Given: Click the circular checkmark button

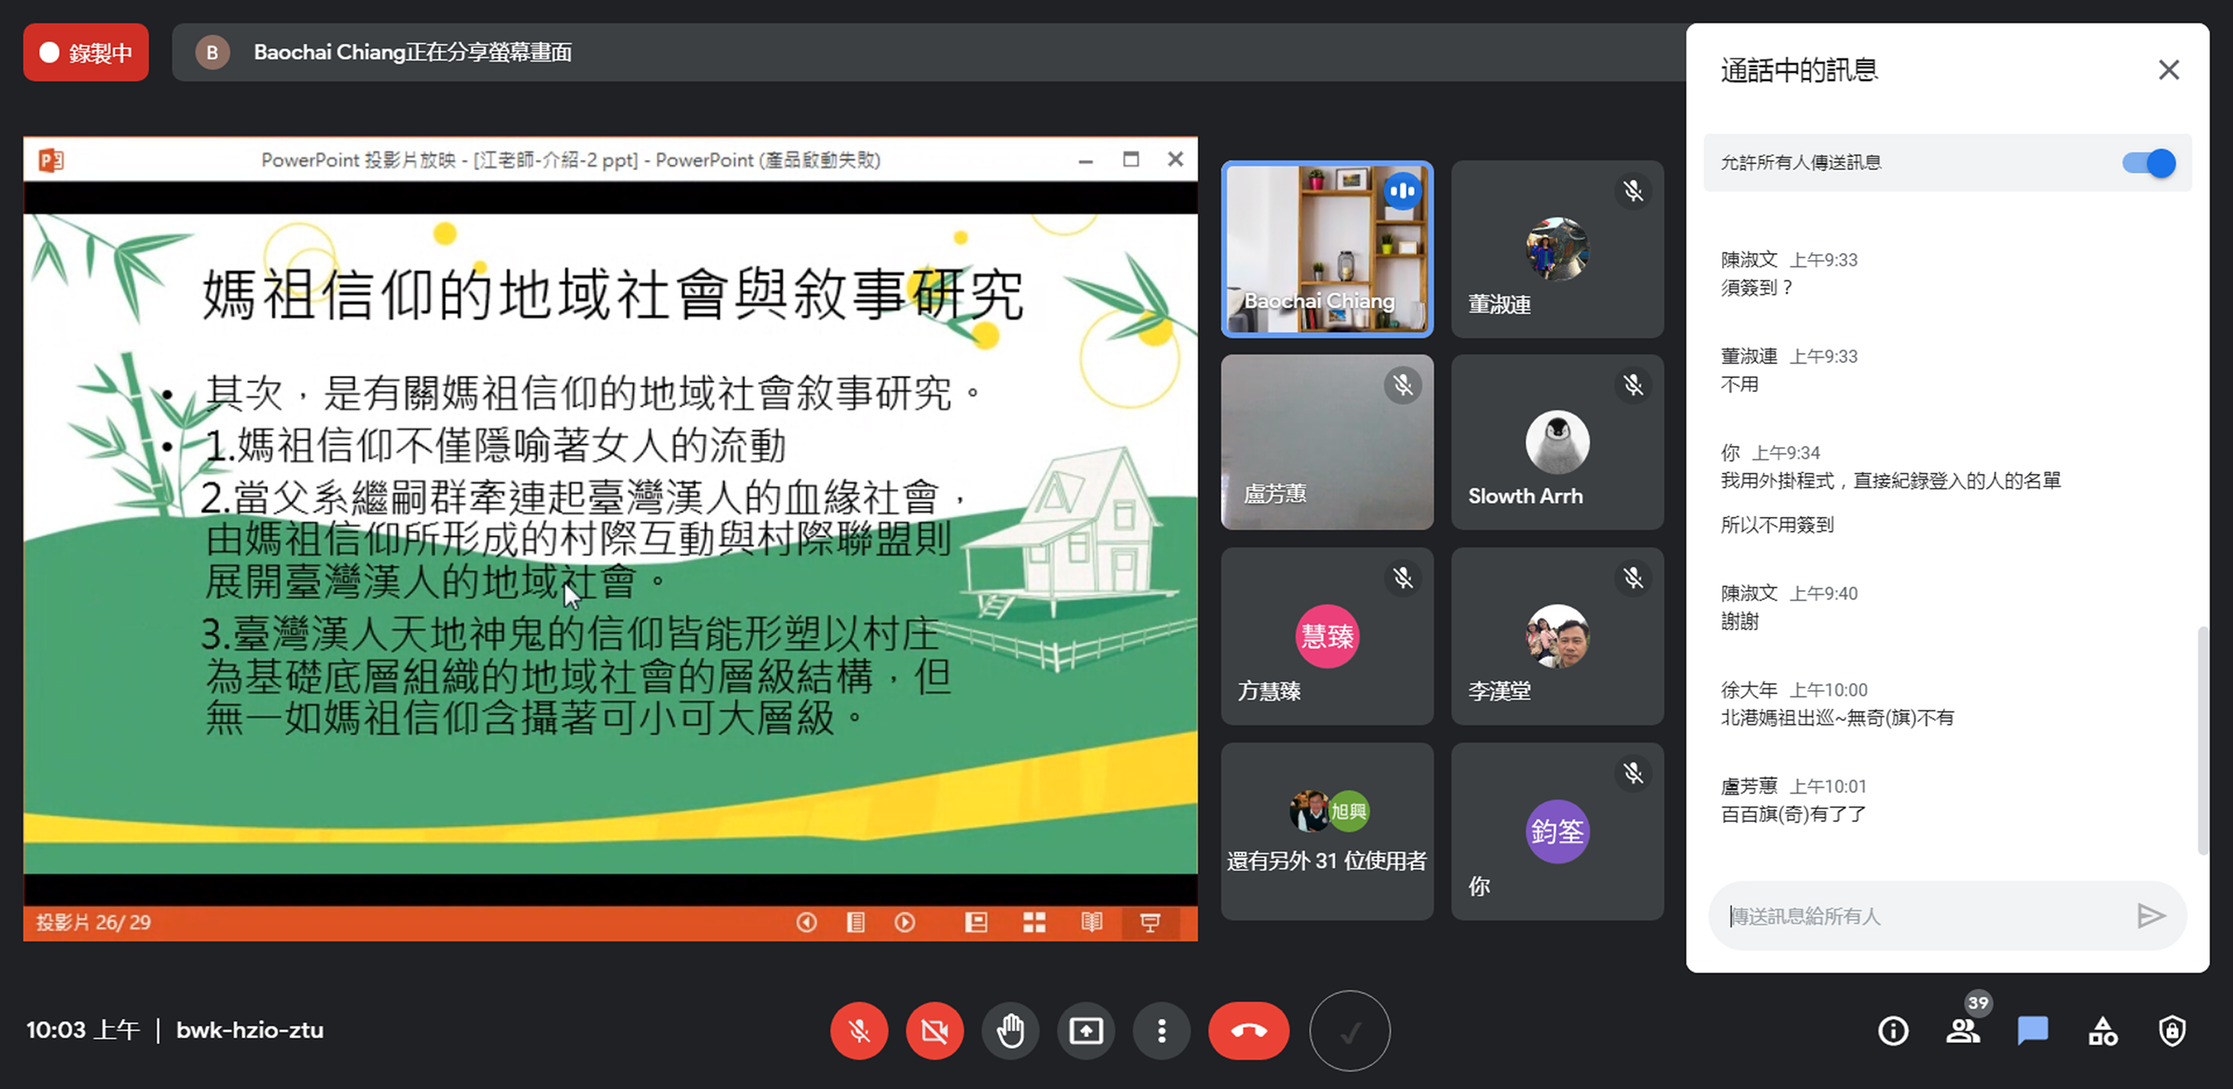Looking at the screenshot, I should pos(1349,1031).
